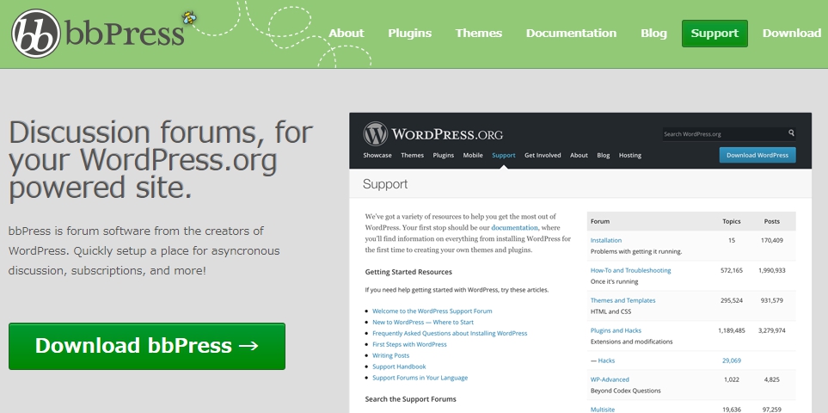The height and width of the screenshot is (413, 828).
Task: Open Documentation in the top navigation
Action: [x=571, y=34]
